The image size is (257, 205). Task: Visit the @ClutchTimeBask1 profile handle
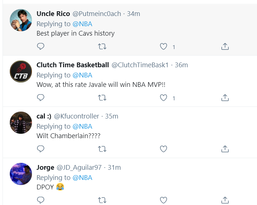140,65
